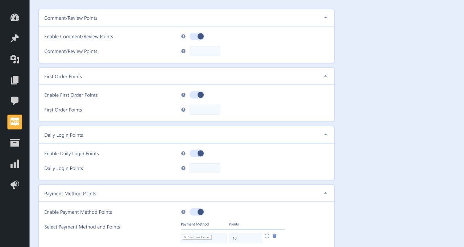Open the Media library icon
The height and width of the screenshot is (247, 464).
[x=14, y=59]
